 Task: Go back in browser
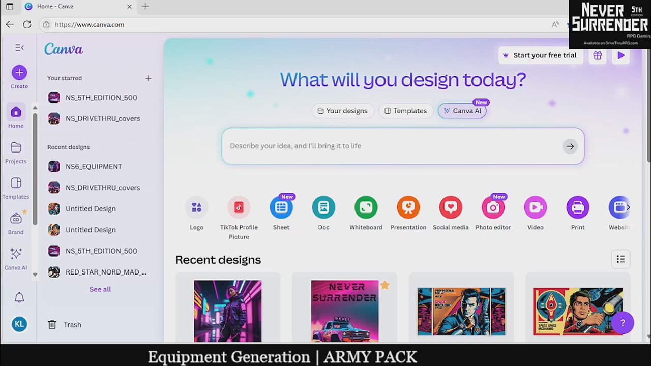click(x=10, y=24)
